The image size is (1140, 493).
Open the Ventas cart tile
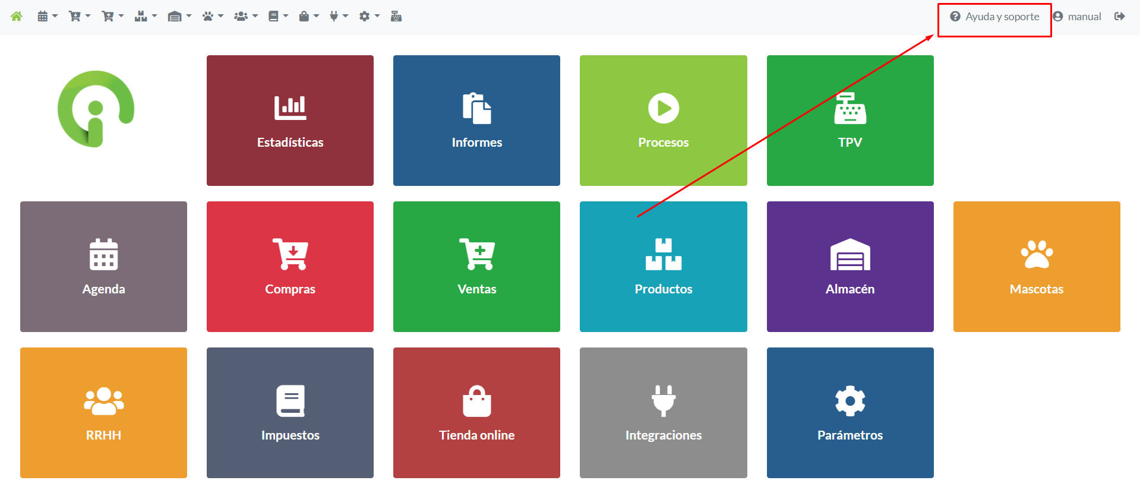(x=476, y=267)
